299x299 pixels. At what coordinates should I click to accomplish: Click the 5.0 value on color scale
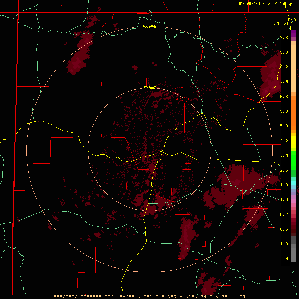(284, 126)
